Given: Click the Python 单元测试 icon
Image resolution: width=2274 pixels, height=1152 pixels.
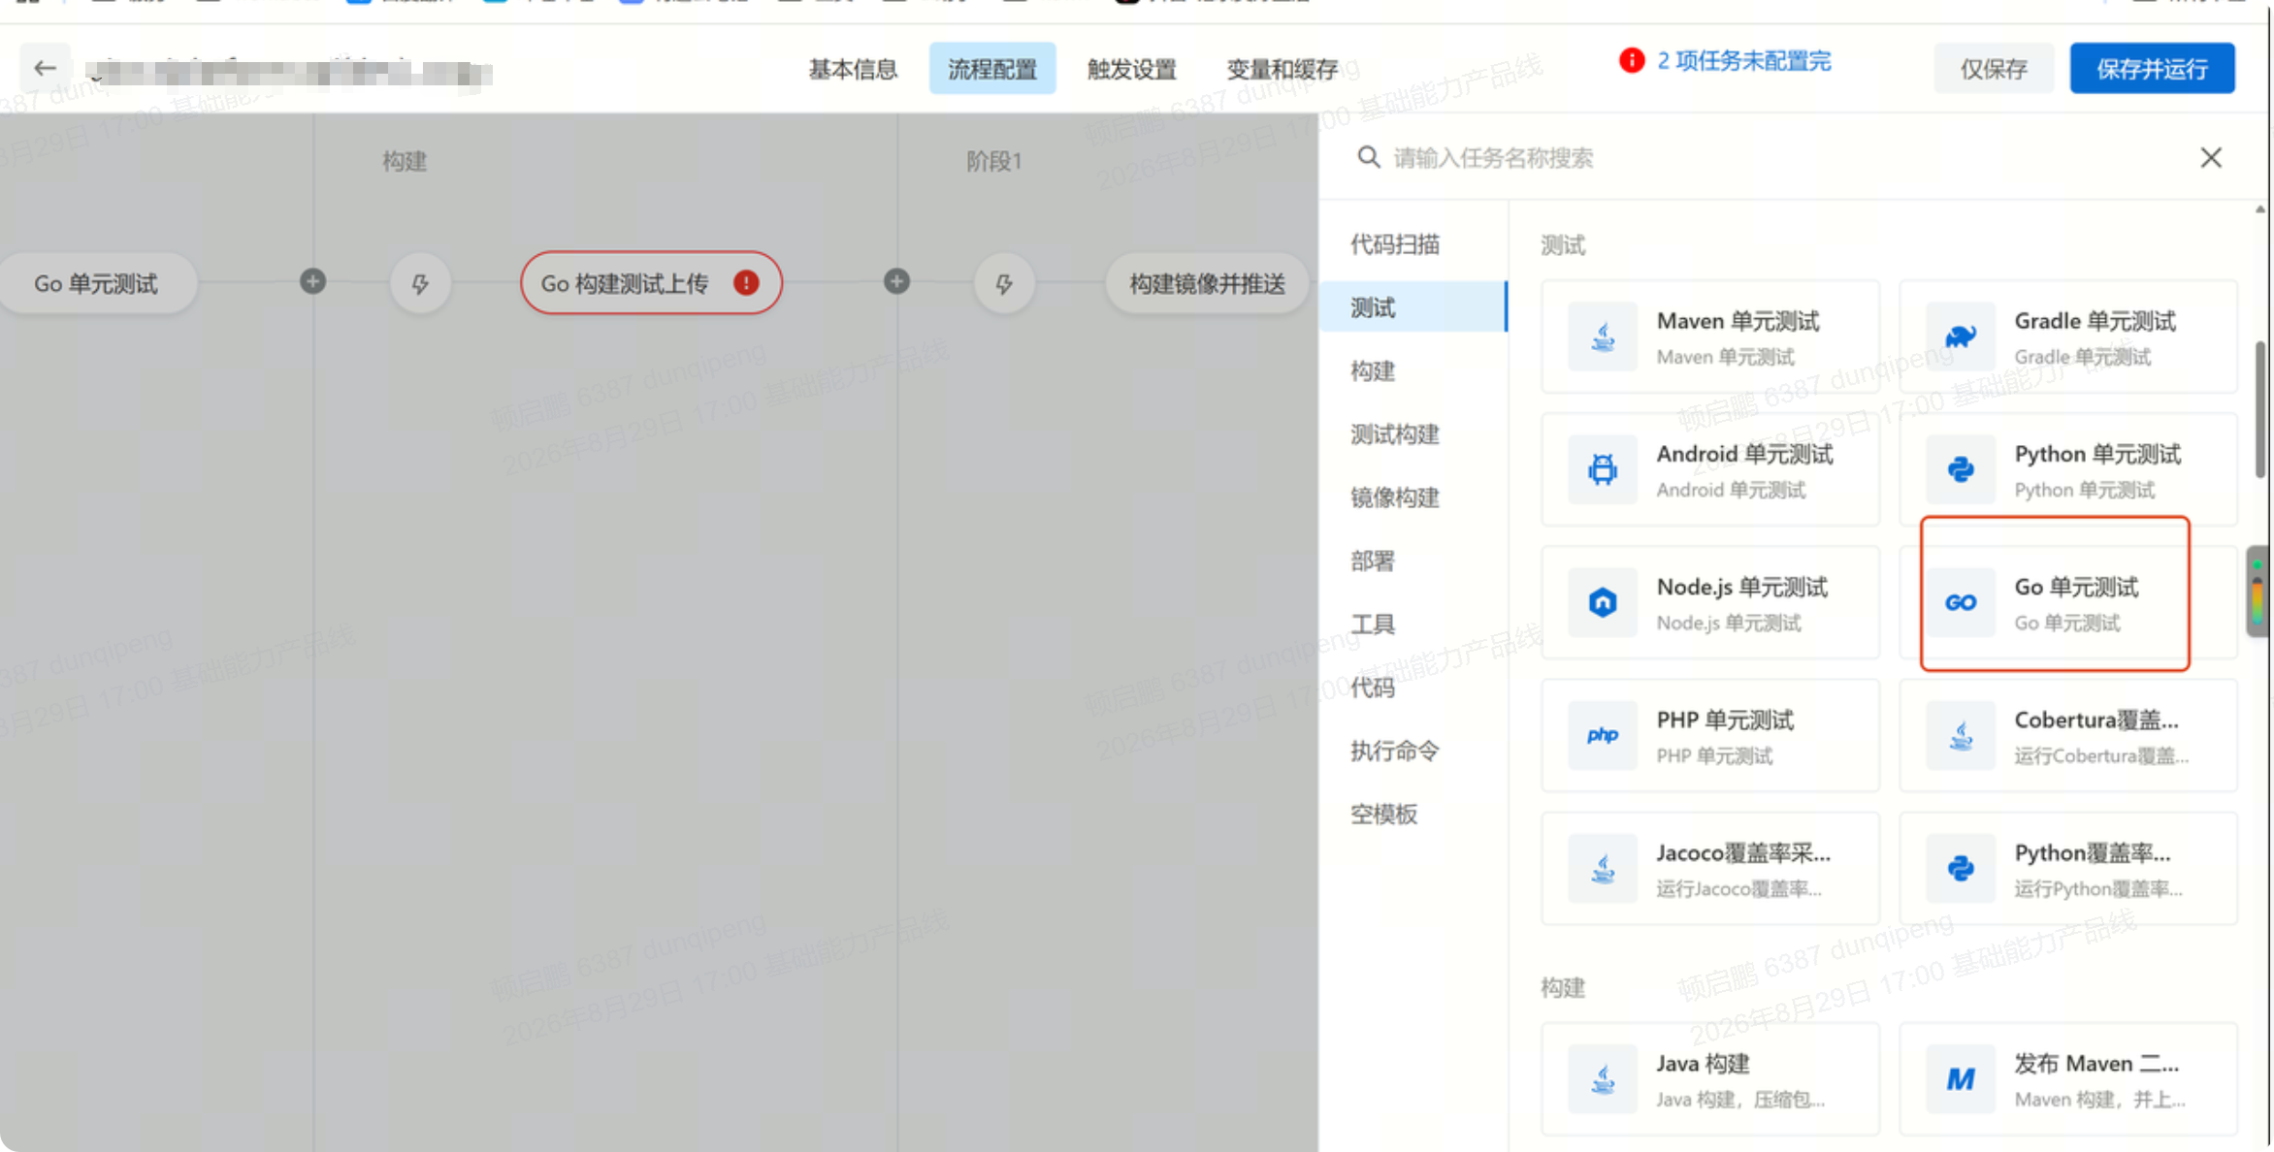Looking at the screenshot, I should (1961, 469).
